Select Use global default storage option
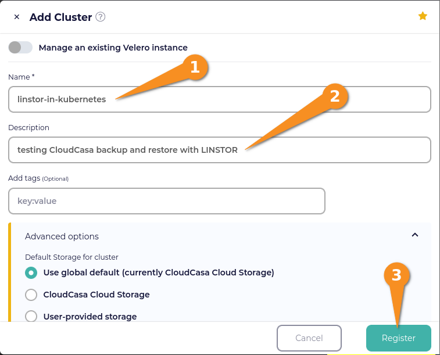 (31, 272)
